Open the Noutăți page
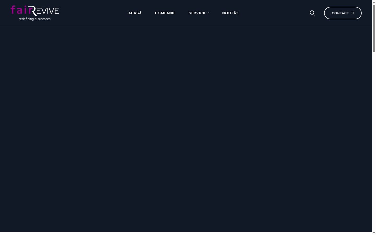This screenshot has height=235, width=376. tap(231, 13)
